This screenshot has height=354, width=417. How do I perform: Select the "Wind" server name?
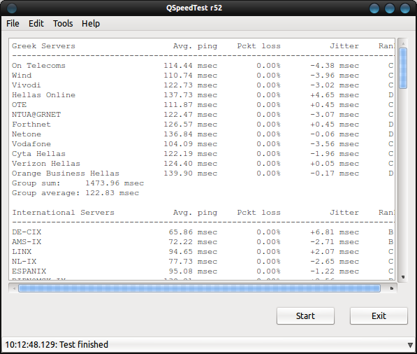22,76
